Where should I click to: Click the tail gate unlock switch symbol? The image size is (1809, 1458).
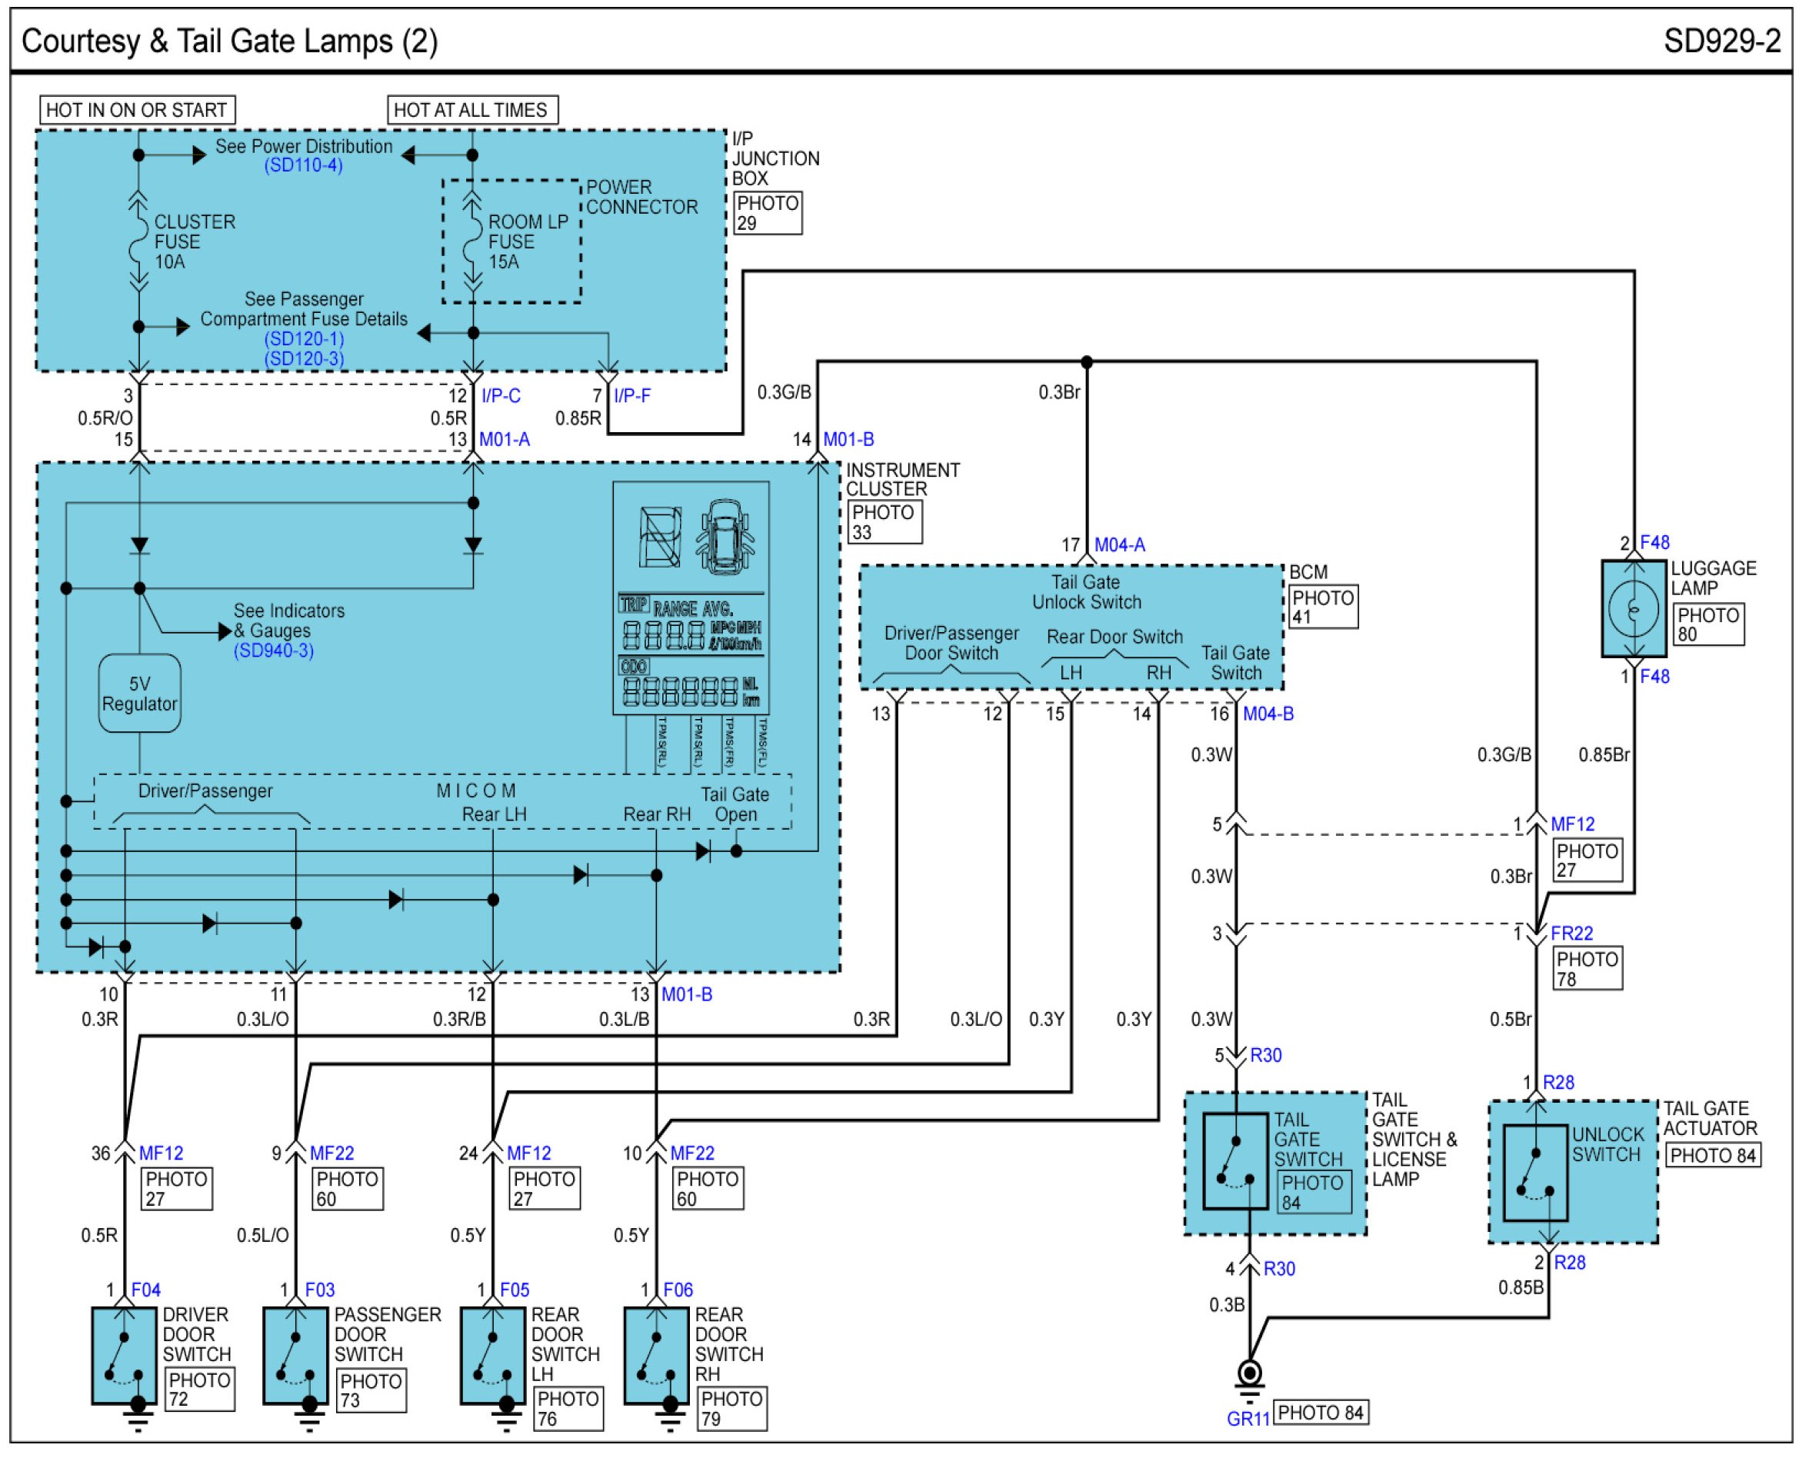coord(1535,1173)
